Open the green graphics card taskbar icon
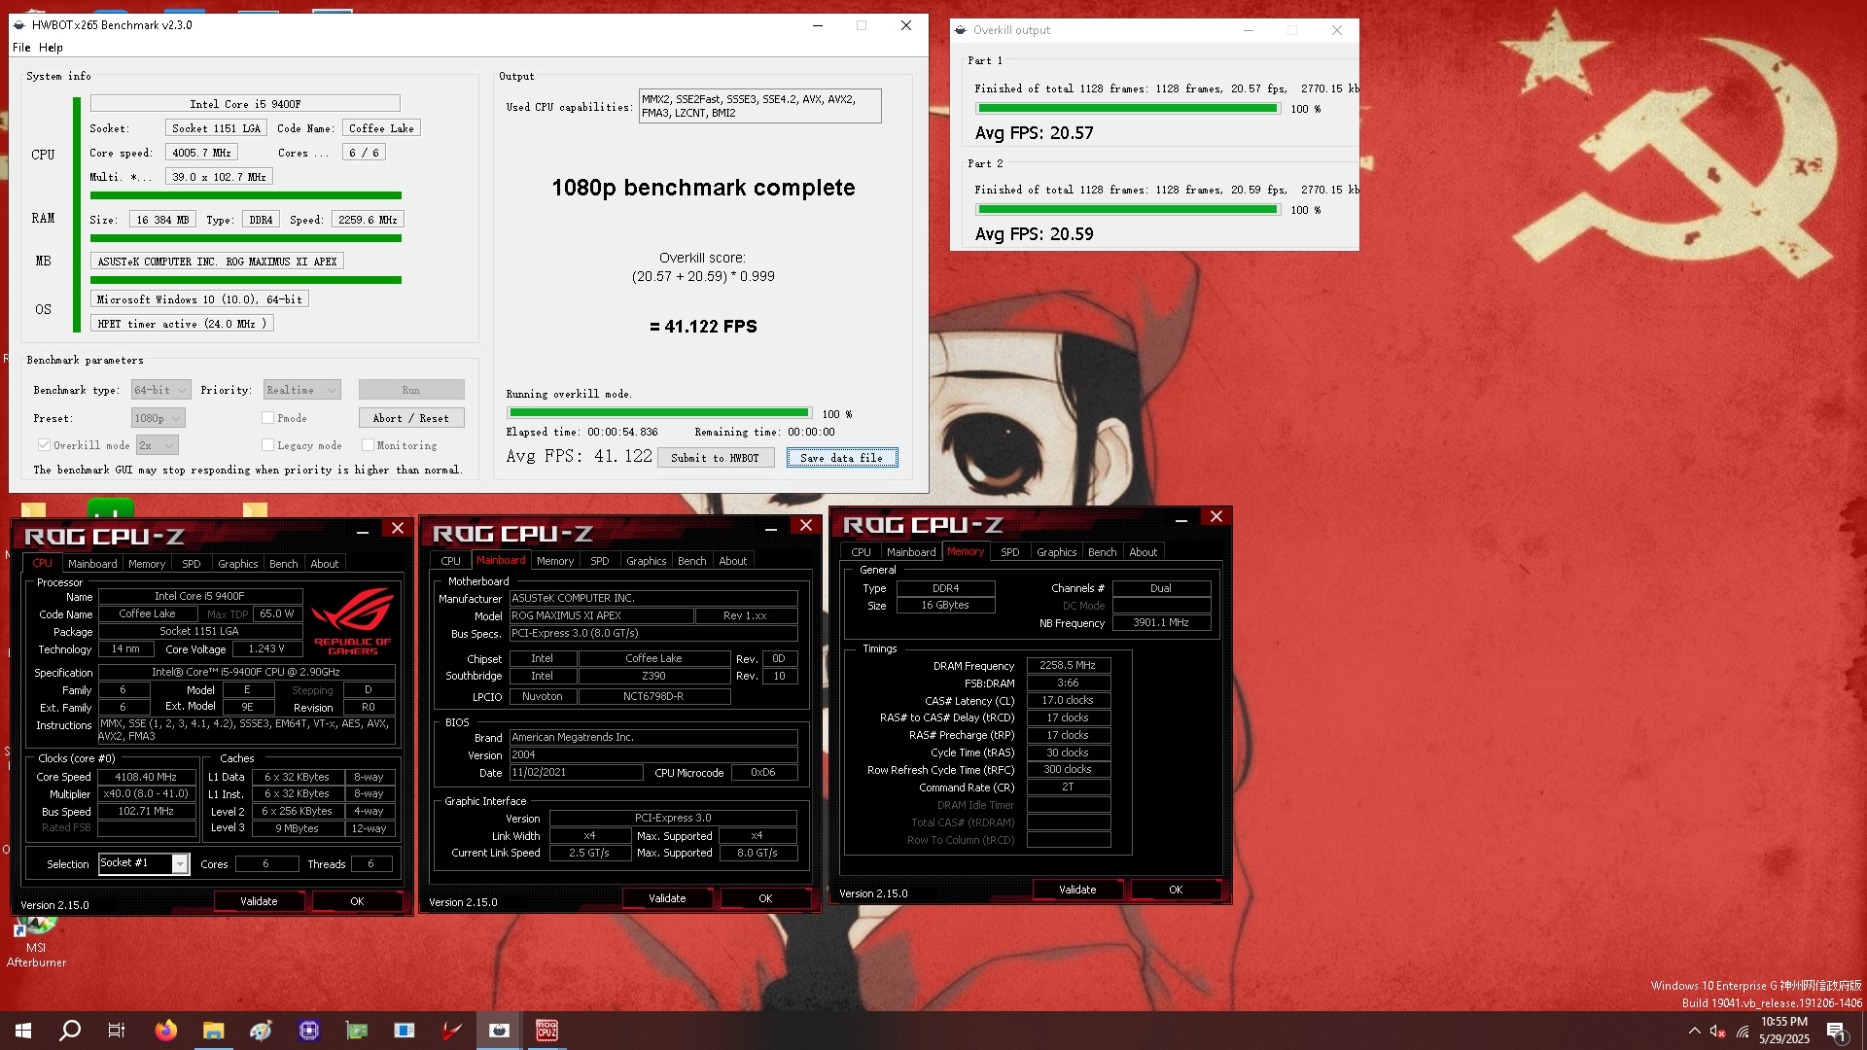Viewport: 1867px width, 1050px height. tap(357, 1031)
